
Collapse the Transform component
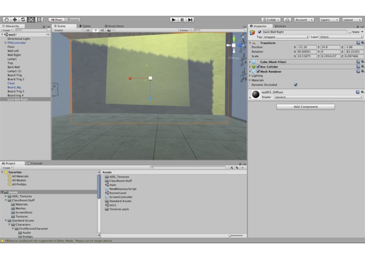point(250,43)
